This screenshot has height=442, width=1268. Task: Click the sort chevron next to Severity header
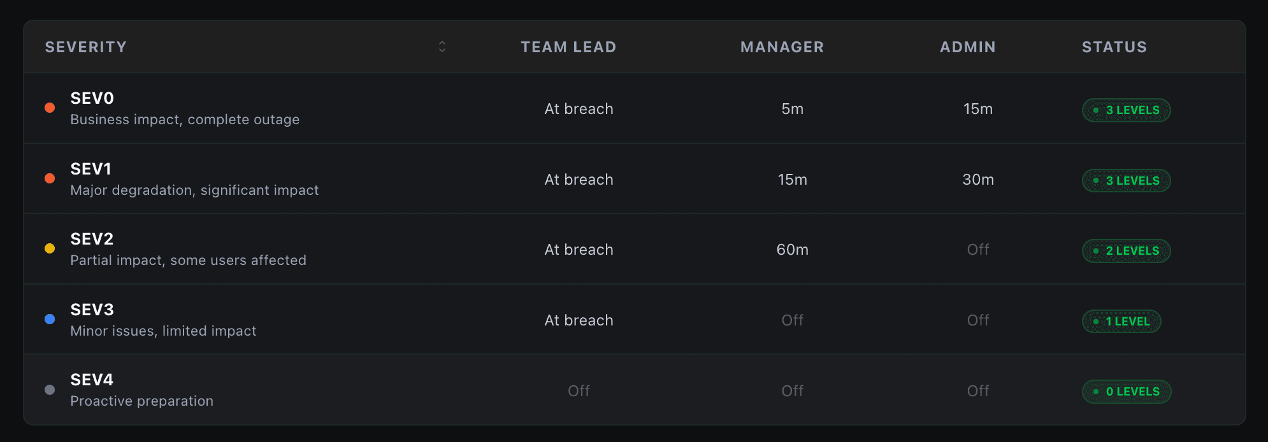(442, 46)
